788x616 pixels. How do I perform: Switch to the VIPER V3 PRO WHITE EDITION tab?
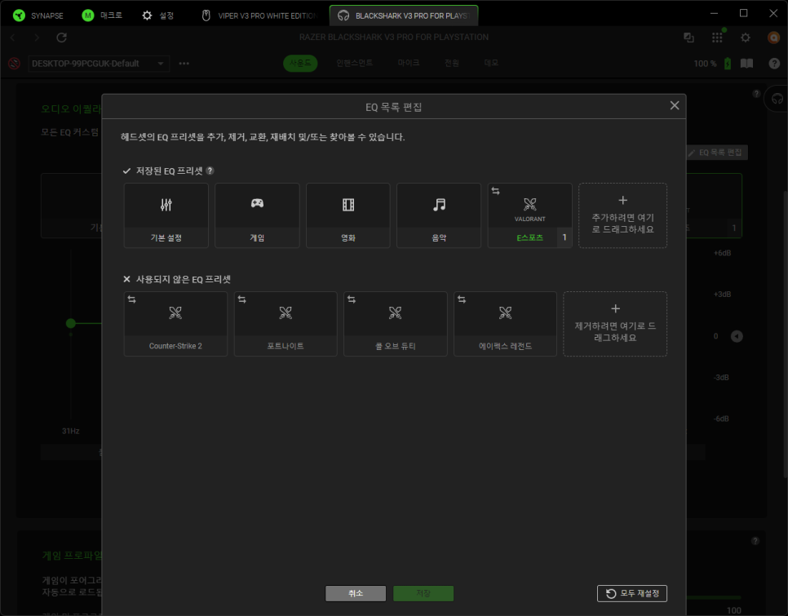(259, 16)
